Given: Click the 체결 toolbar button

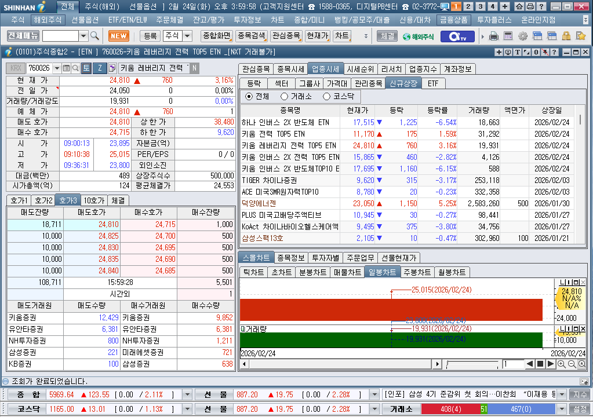Looking at the screenshot, I should [x=387, y=36].
